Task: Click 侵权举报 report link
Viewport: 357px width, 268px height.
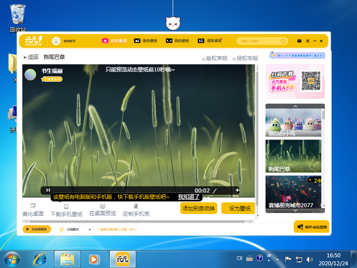Action: [x=245, y=59]
